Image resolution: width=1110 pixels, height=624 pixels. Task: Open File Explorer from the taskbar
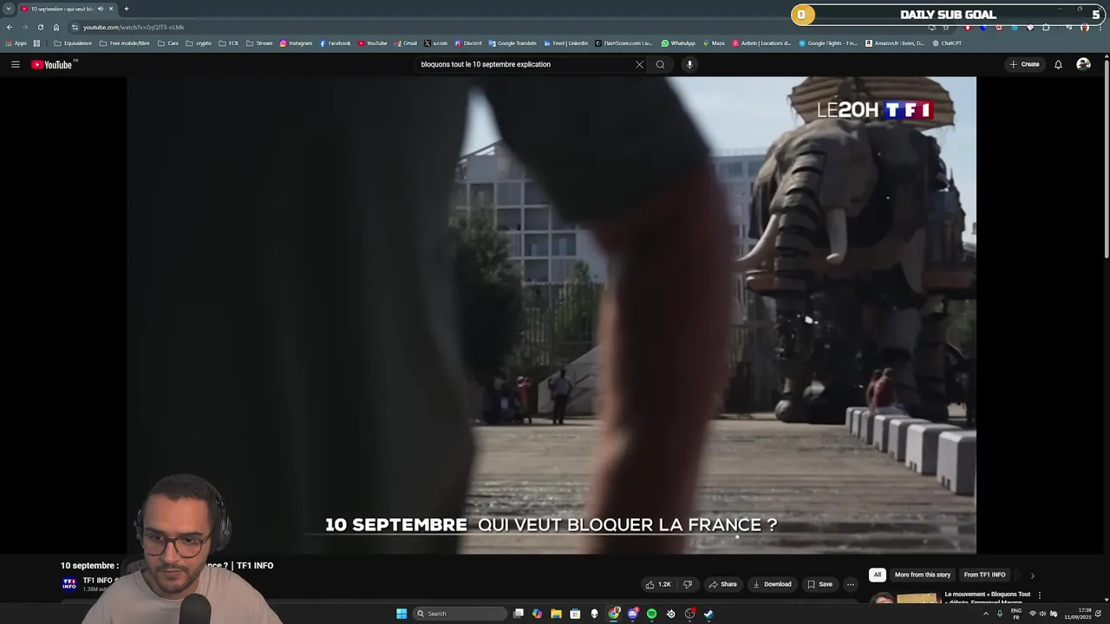(556, 614)
